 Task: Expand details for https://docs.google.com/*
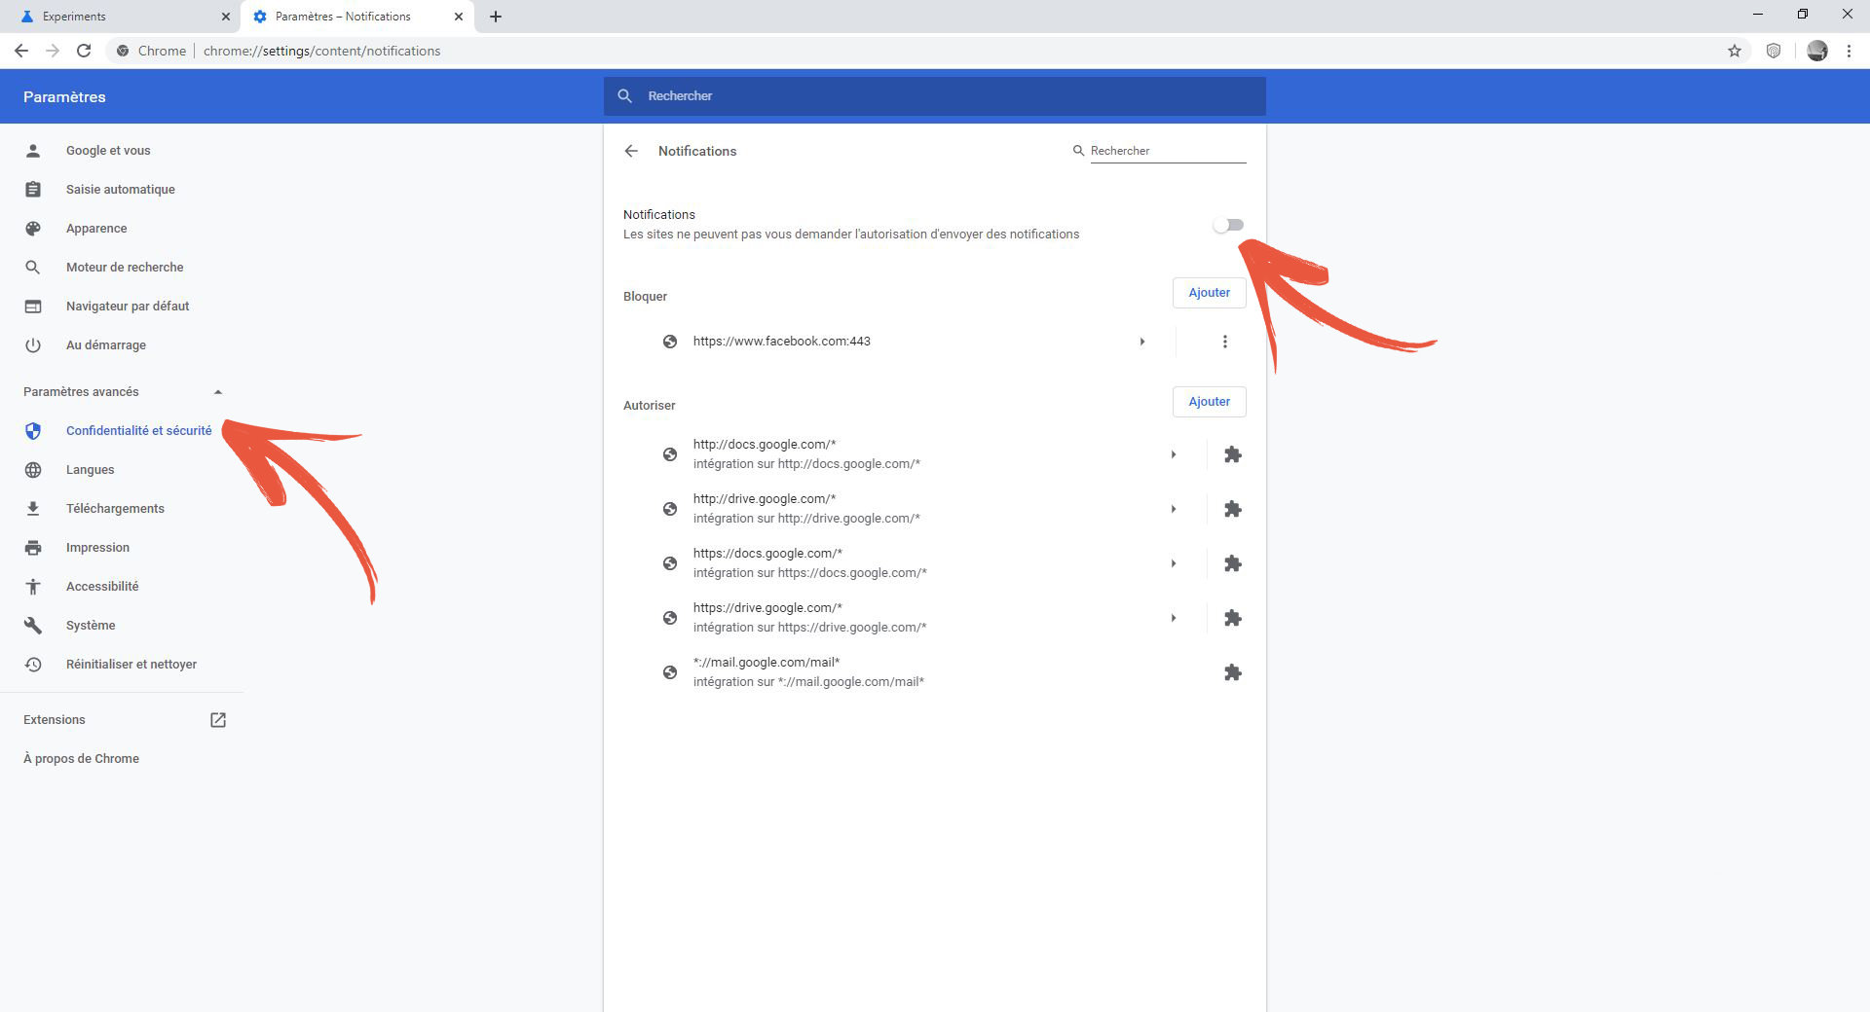pyautogui.click(x=1174, y=563)
